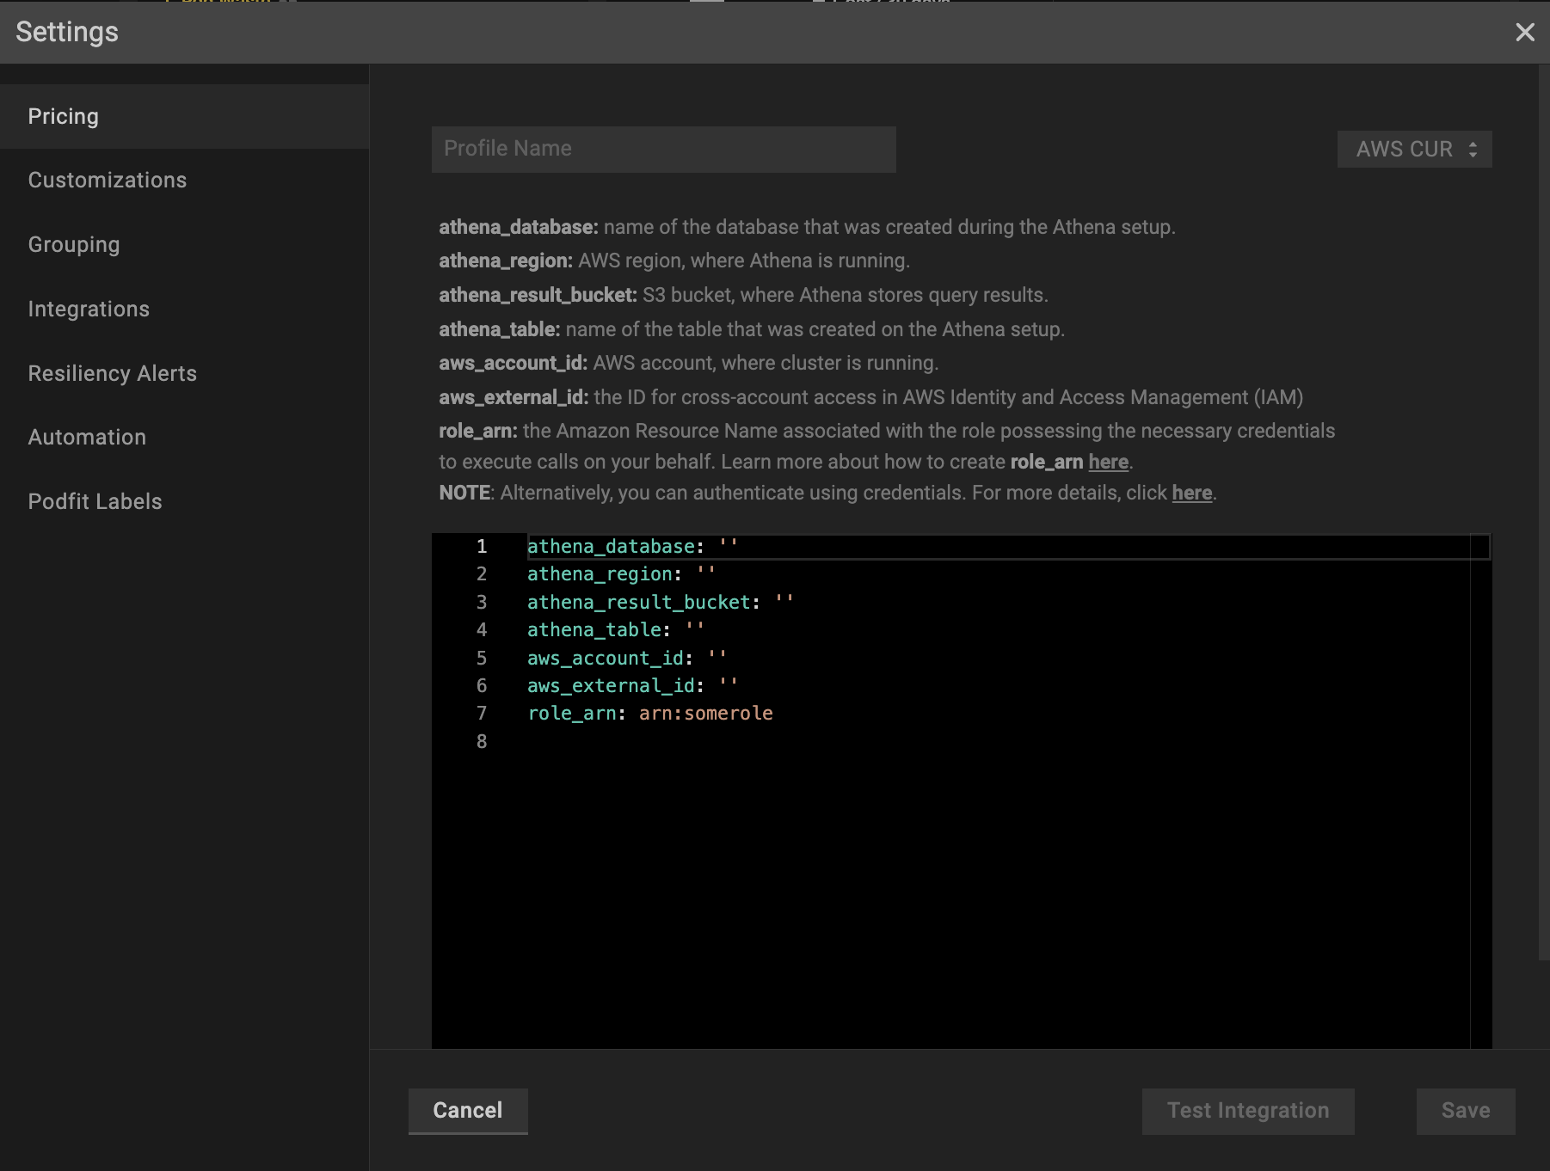This screenshot has height=1171, width=1550.
Task: Open the AWS CUR provider dropdown
Action: point(1414,150)
